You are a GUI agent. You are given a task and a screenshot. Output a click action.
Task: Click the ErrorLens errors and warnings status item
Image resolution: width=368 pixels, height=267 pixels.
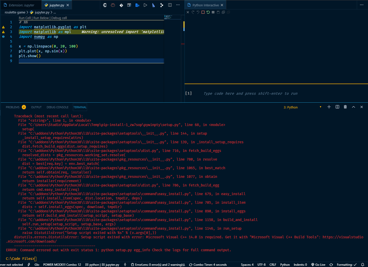point(158,264)
